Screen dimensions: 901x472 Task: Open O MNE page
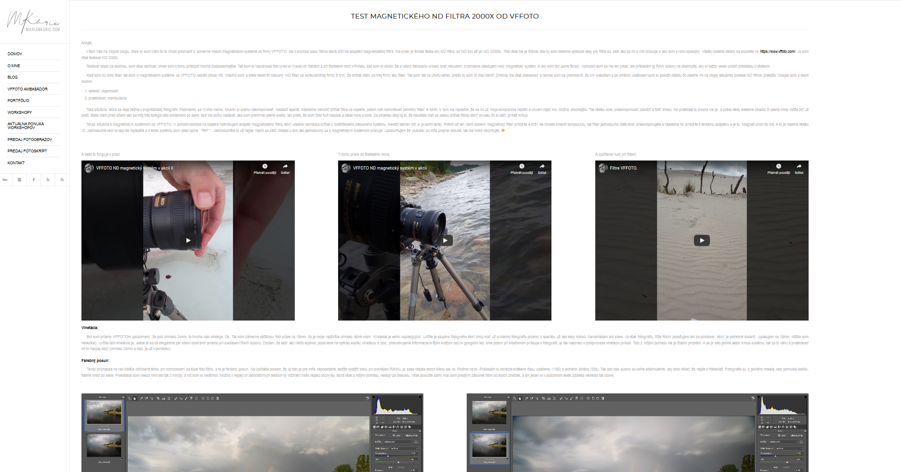pyautogui.click(x=14, y=66)
